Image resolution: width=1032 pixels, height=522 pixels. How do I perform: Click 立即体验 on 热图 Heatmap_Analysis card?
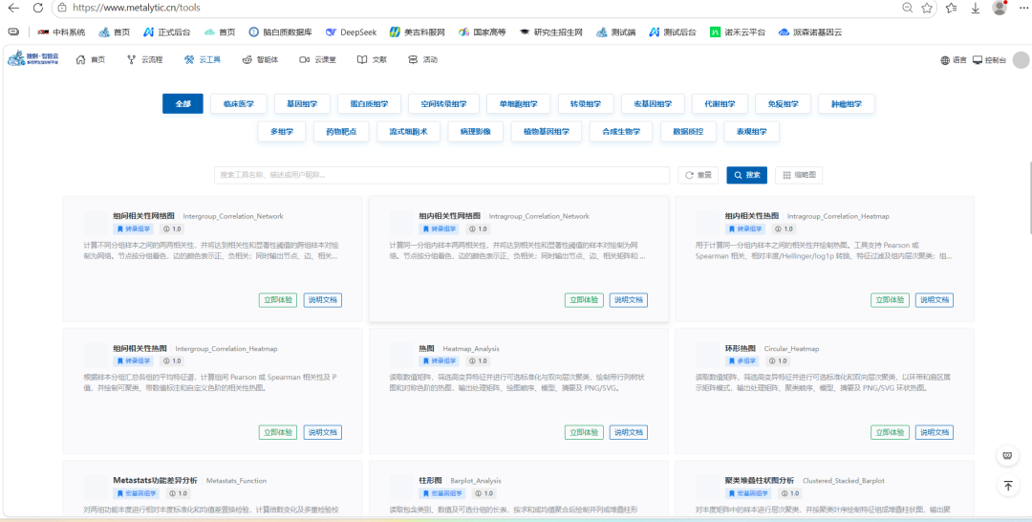[584, 432]
